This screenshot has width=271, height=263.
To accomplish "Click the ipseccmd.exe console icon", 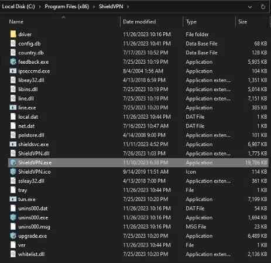I will coord(13,71).
